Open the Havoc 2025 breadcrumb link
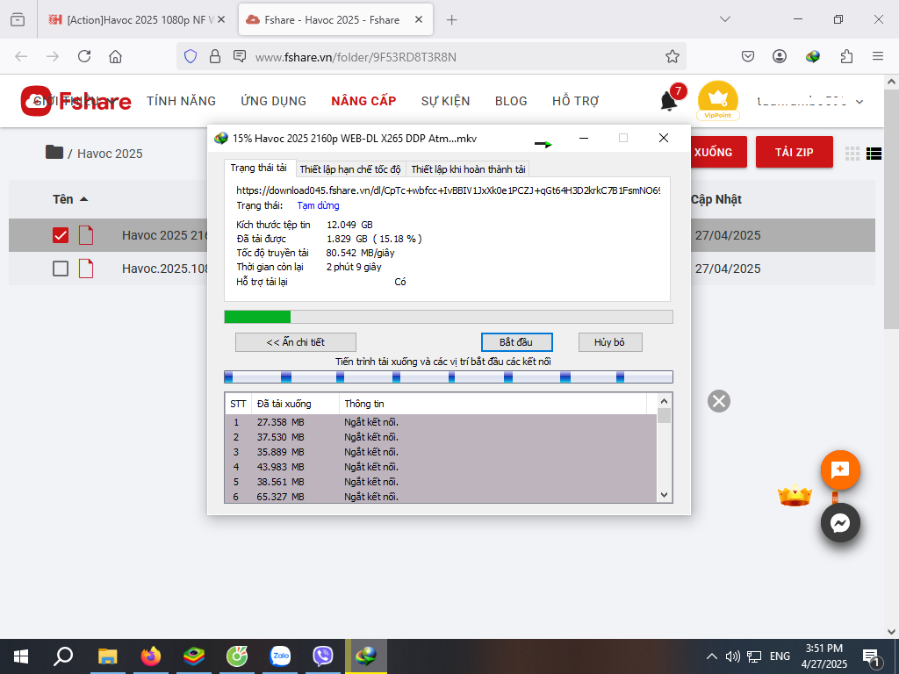 (x=110, y=154)
